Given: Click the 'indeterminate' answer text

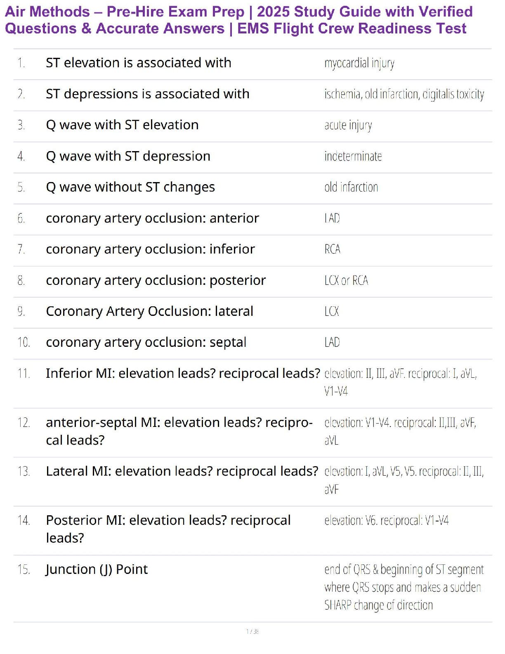Looking at the screenshot, I should click(x=353, y=156).
